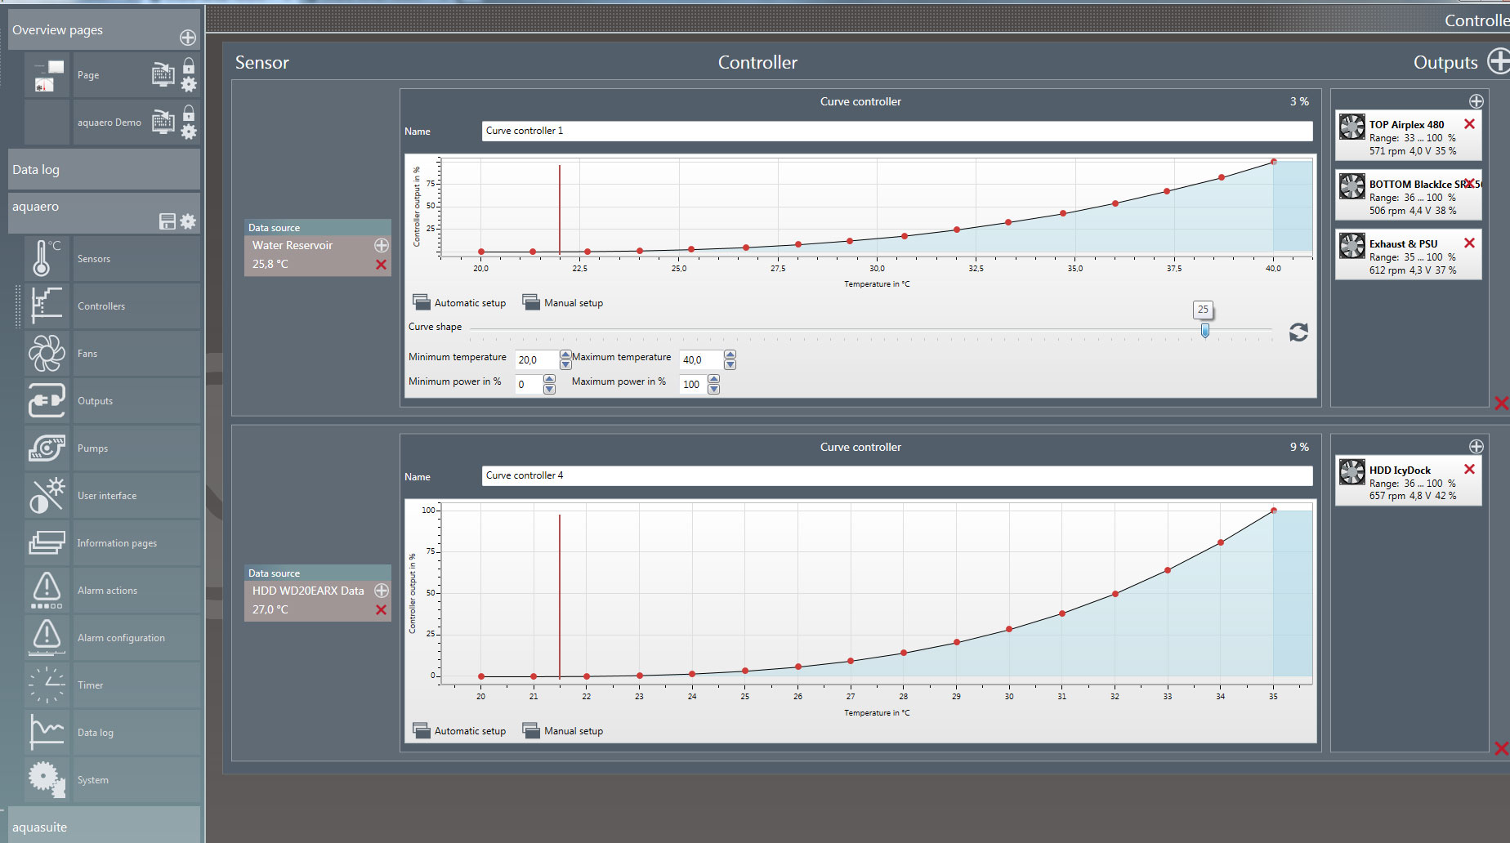
Task: Open the Fans section icon
Action: [47, 353]
